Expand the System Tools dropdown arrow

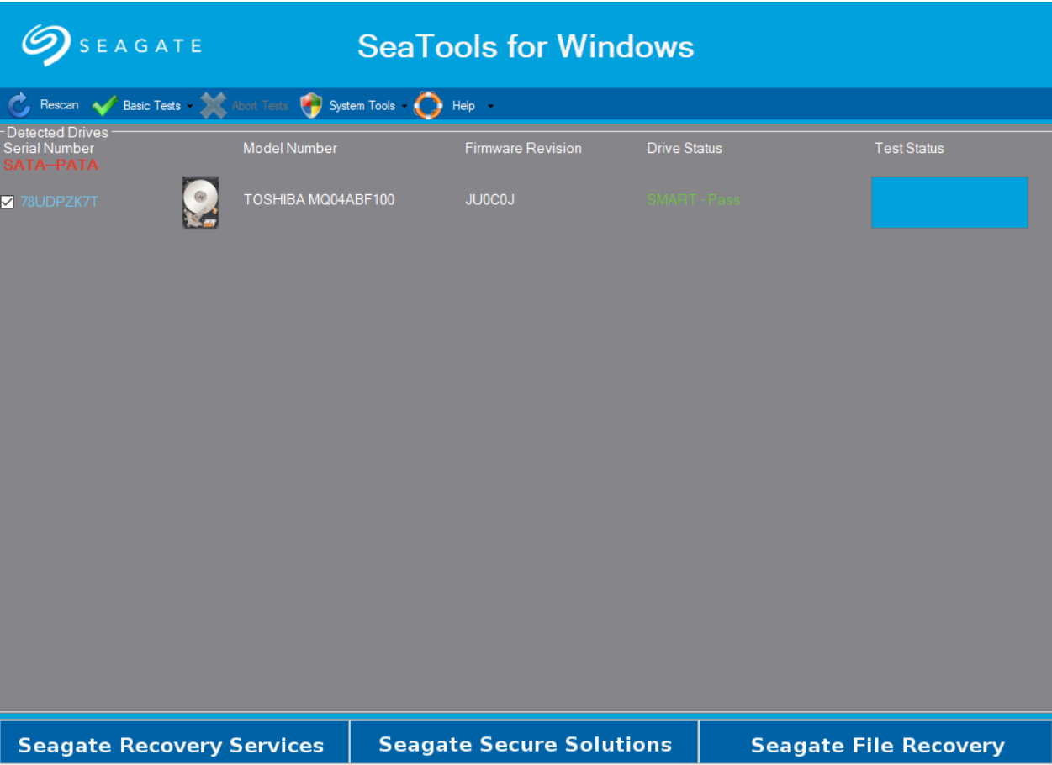pos(404,107)
